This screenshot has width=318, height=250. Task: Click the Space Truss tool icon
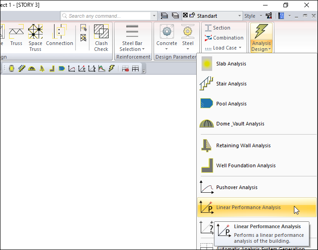click(35, 33)
